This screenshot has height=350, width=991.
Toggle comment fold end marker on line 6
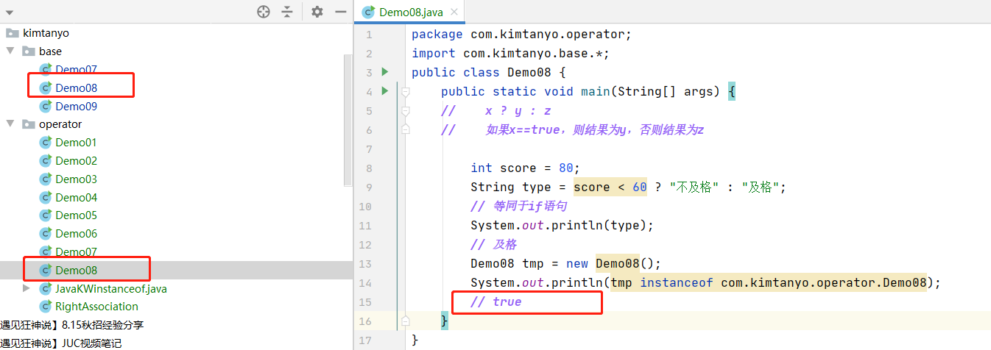point(405,129)
